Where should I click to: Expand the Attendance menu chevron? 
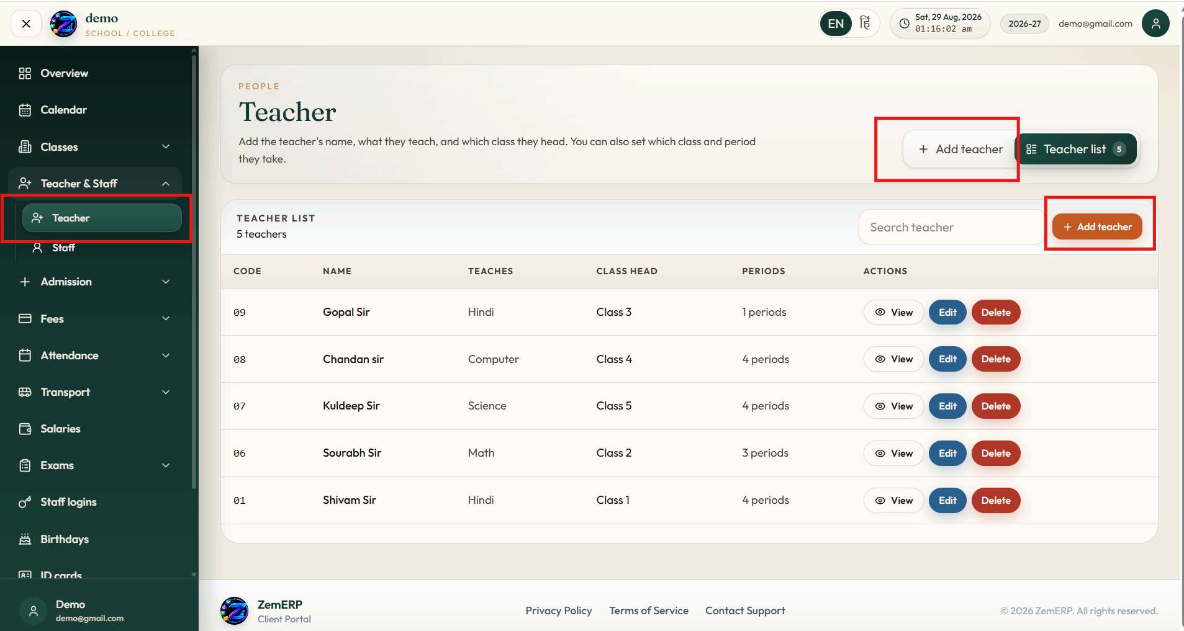(x=166, y=356)
